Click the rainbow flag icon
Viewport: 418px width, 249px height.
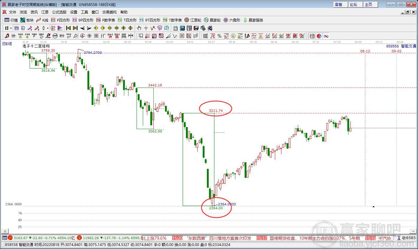tap(60, 28)
